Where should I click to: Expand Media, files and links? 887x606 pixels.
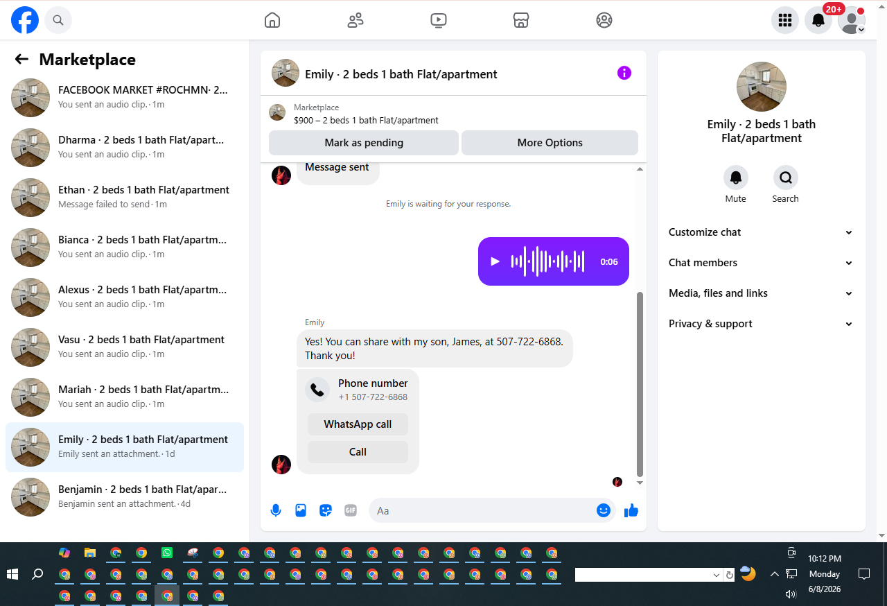coord(762,293)
